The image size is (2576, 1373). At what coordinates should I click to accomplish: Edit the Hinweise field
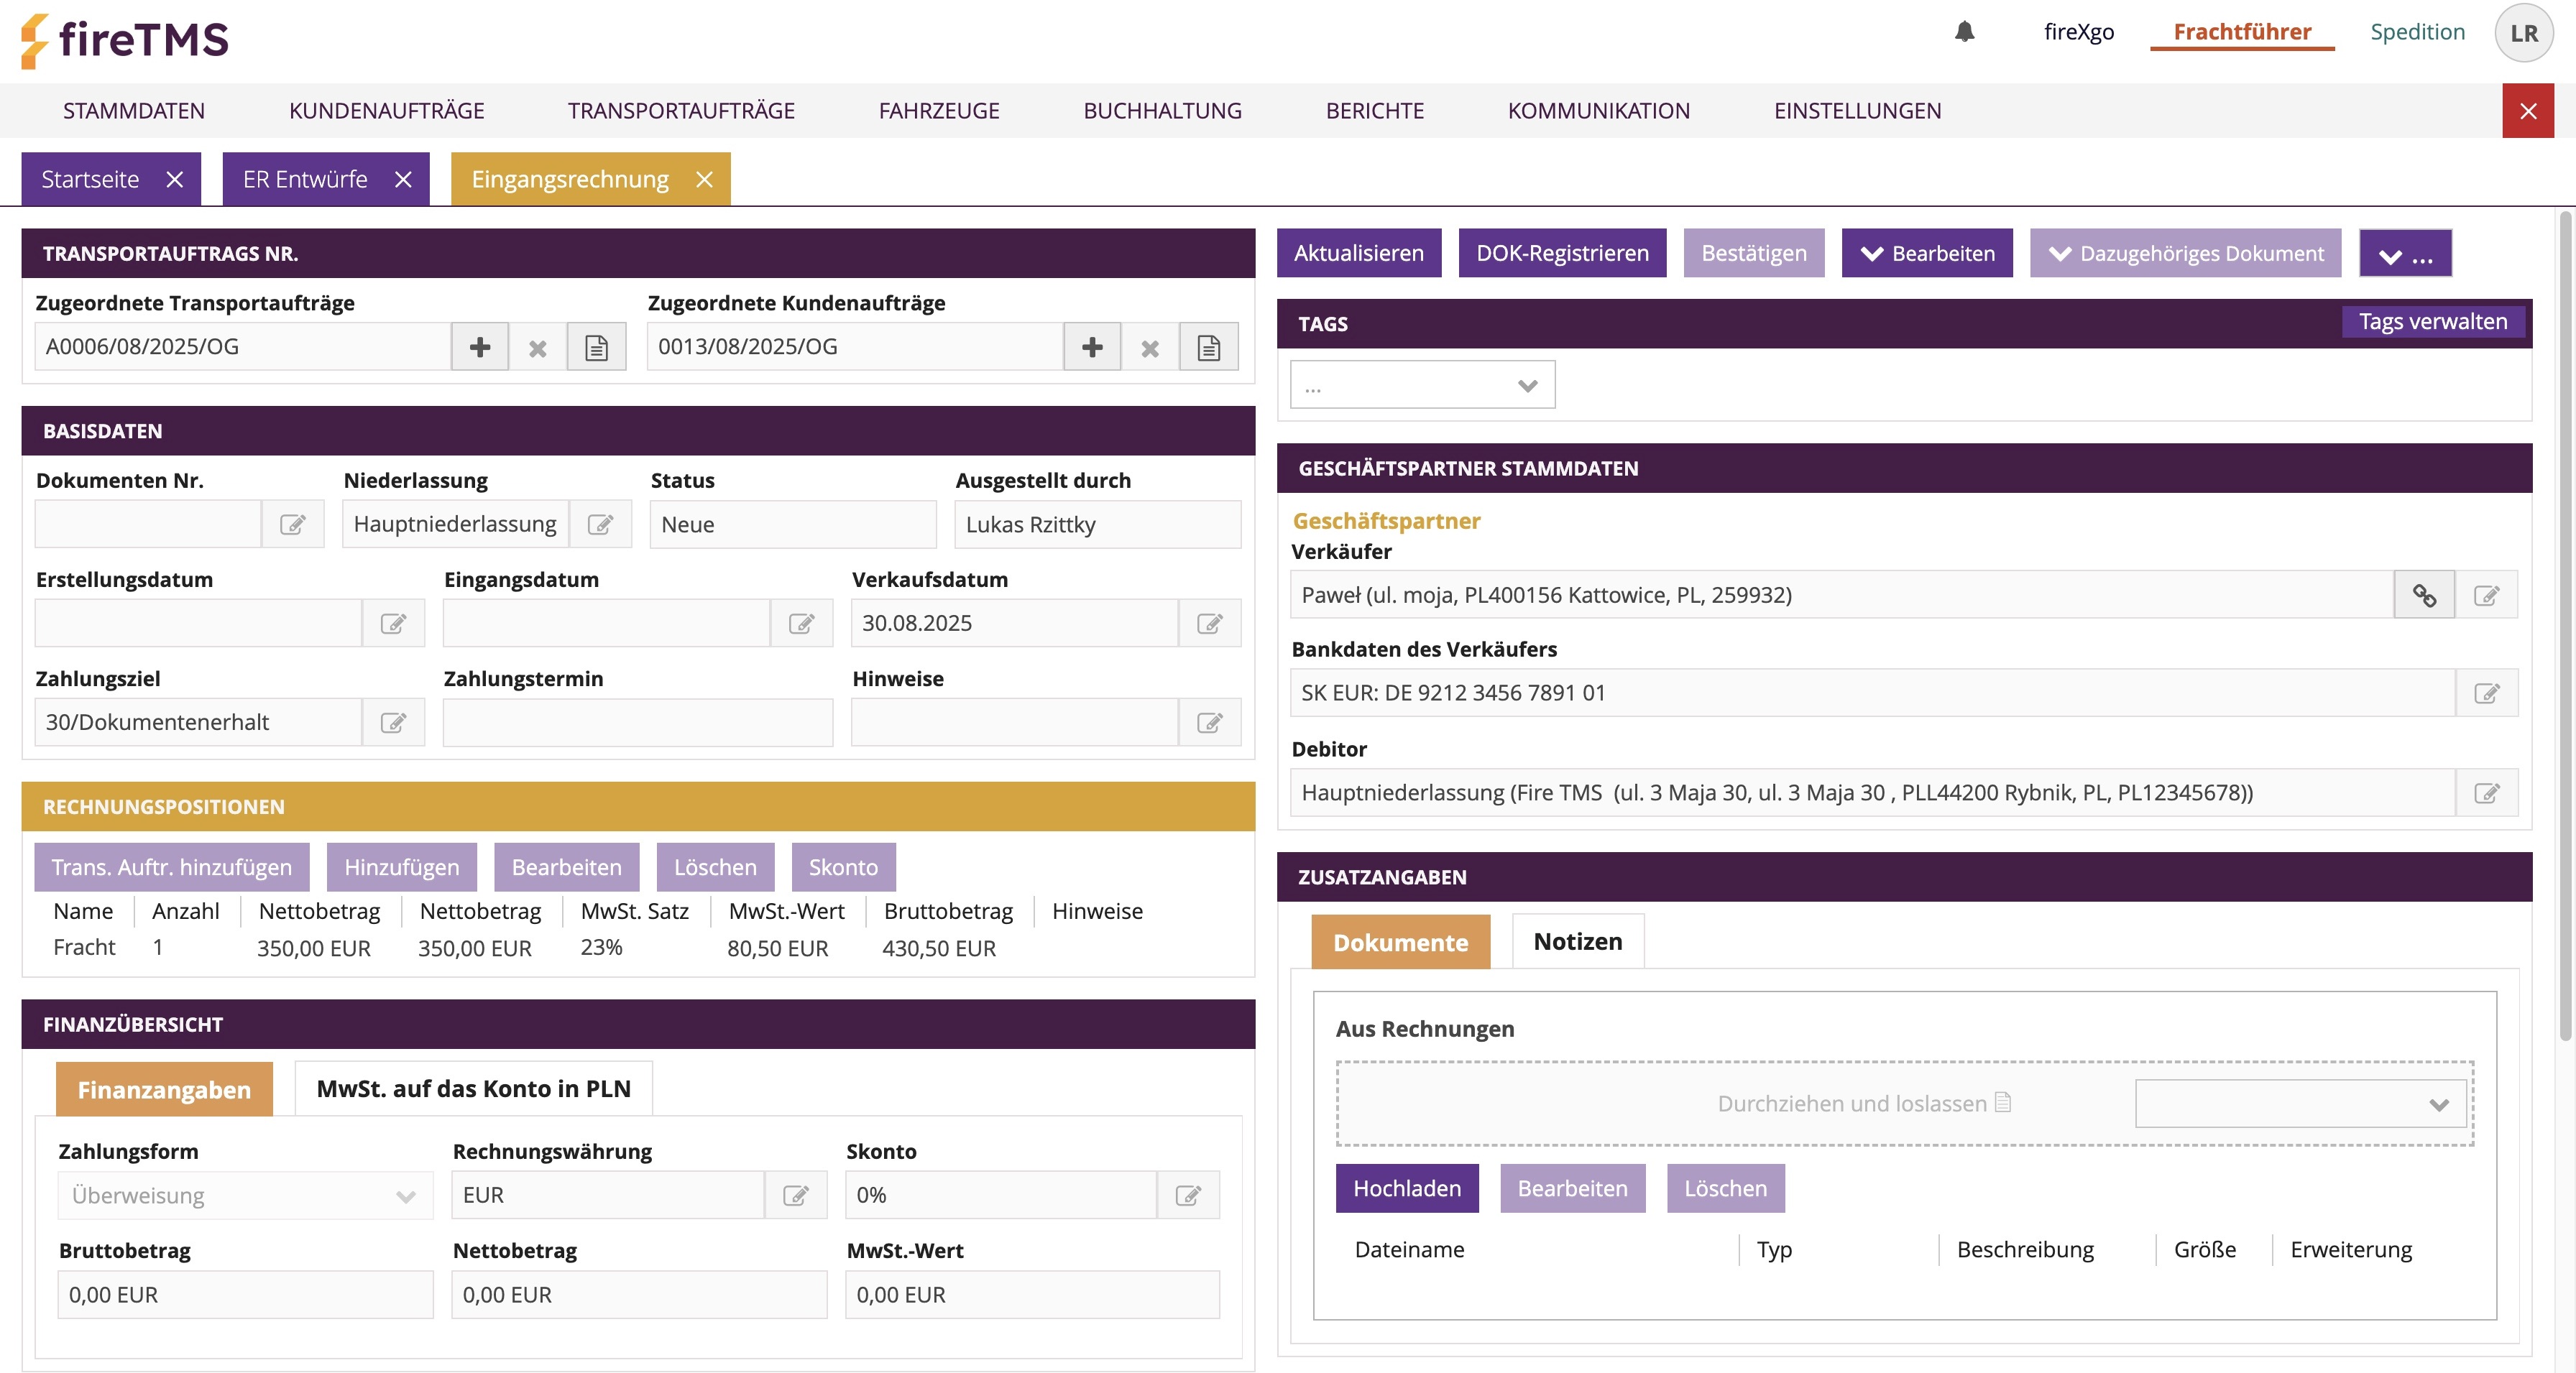(x=1209, y=723)
